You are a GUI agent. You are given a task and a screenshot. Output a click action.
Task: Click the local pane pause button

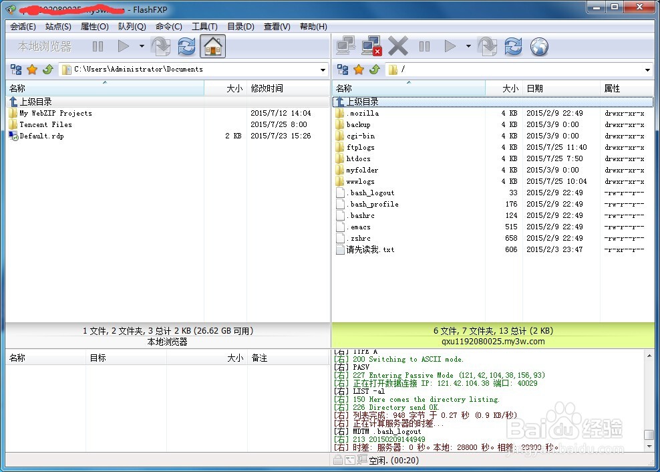coord(98,46)
